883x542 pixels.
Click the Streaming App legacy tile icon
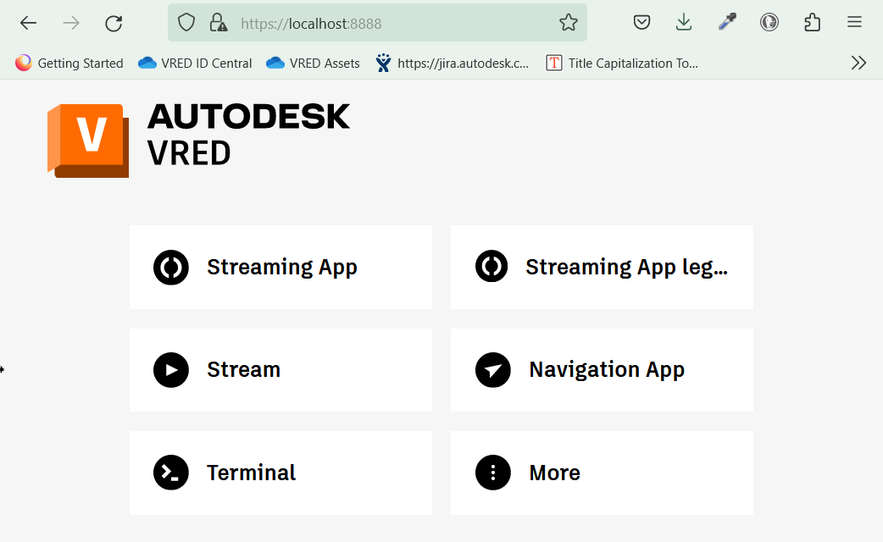(x=491, y=266)
